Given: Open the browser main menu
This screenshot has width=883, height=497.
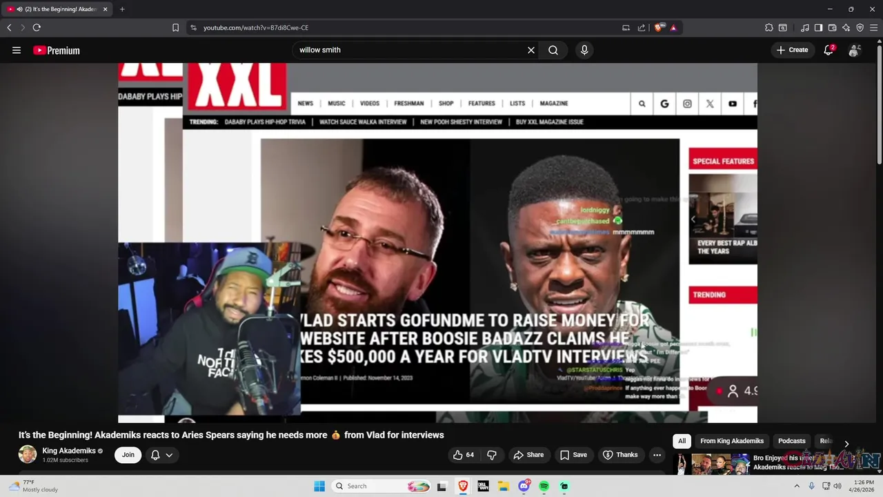Looking at the screenshot, I should (873, 28).
